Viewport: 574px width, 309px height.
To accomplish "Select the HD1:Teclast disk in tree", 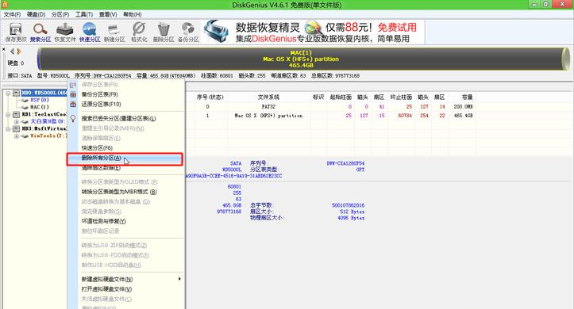I will 44,114.
